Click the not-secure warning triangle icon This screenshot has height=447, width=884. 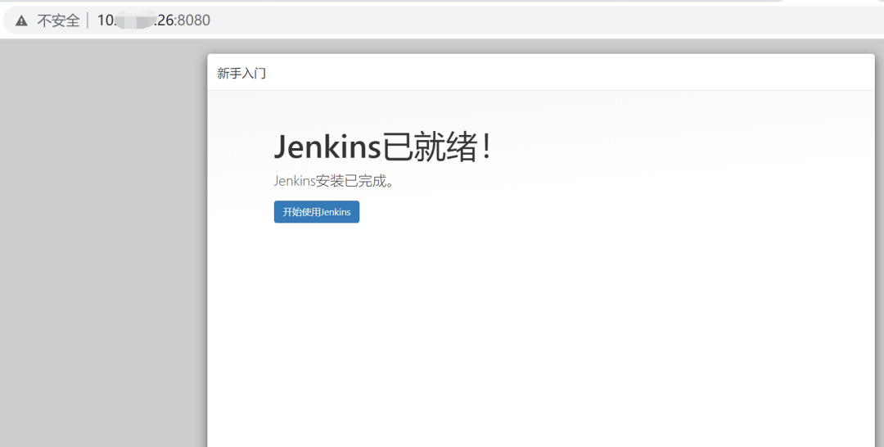(21, 20)
